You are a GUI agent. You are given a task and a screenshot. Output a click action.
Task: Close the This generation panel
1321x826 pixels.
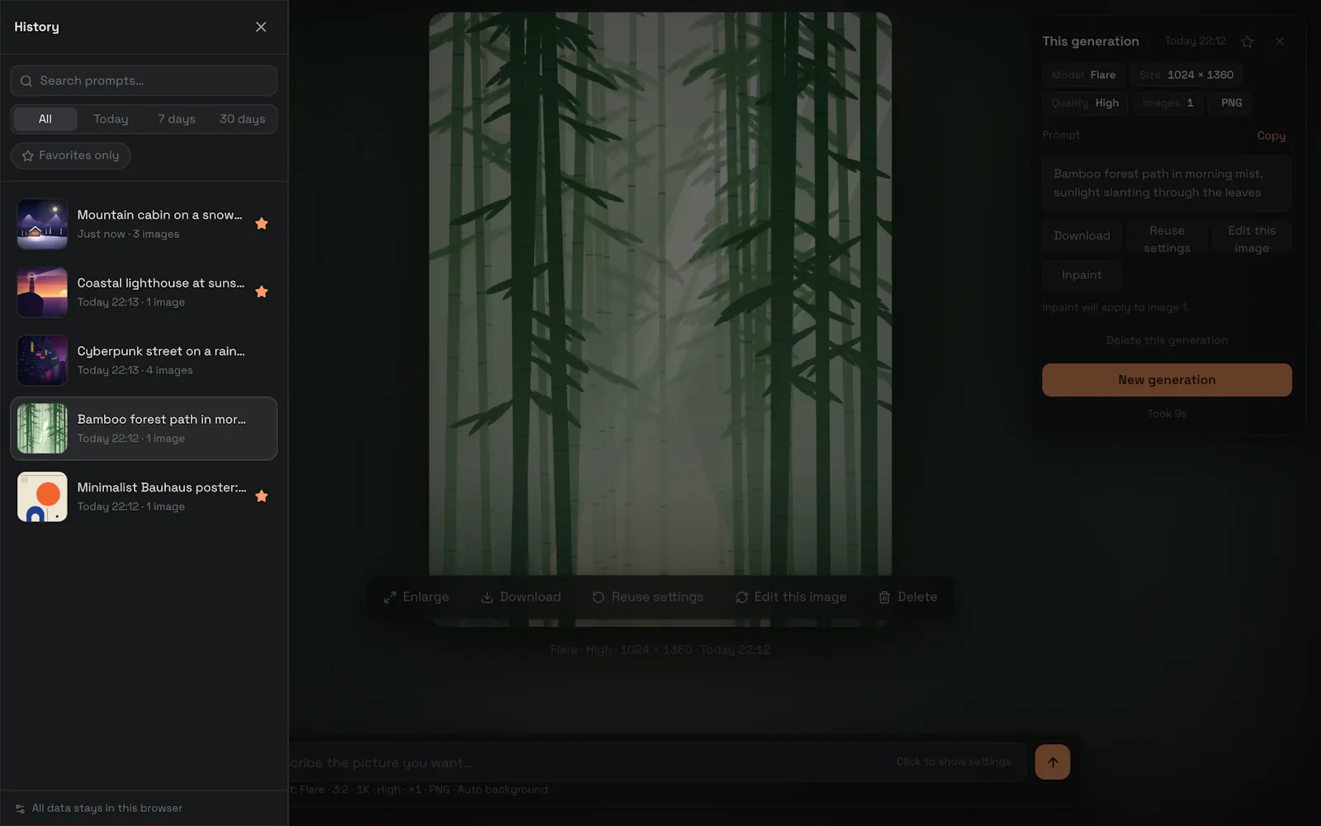[1280, 41]
